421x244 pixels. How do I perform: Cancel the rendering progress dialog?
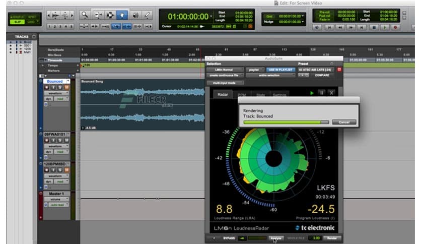[x=344, y=122]
